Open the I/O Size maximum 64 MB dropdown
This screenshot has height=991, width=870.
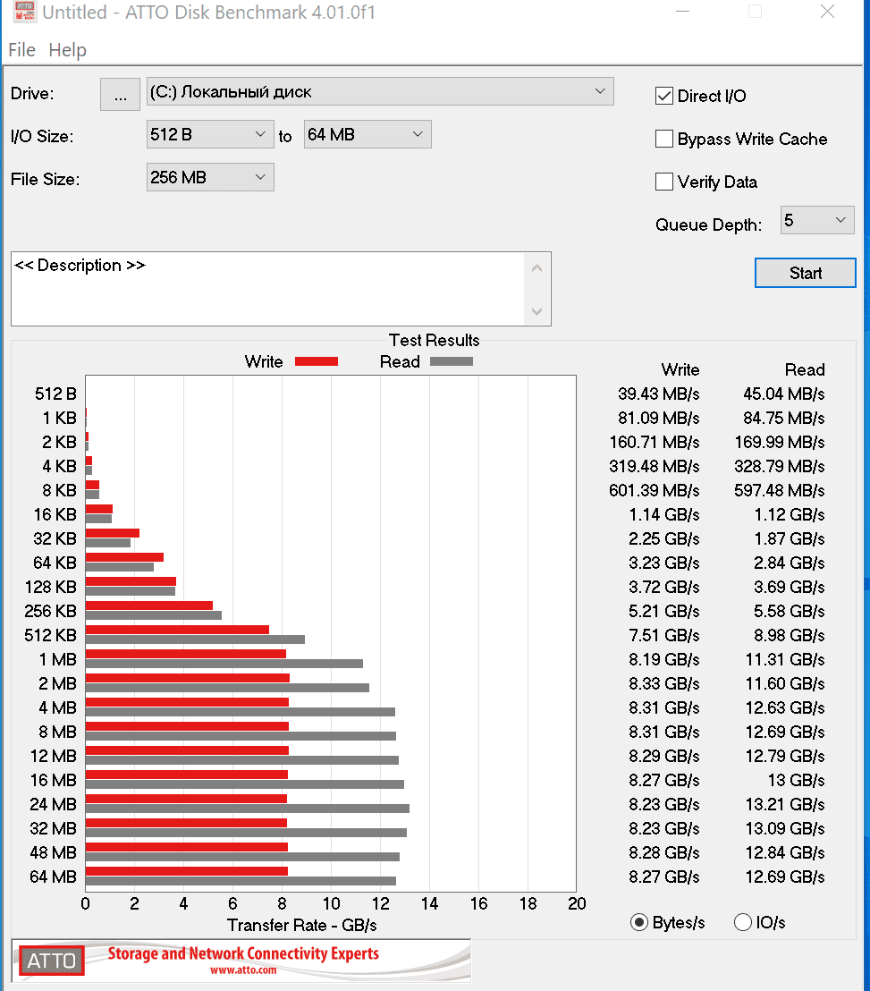point(367,135)
